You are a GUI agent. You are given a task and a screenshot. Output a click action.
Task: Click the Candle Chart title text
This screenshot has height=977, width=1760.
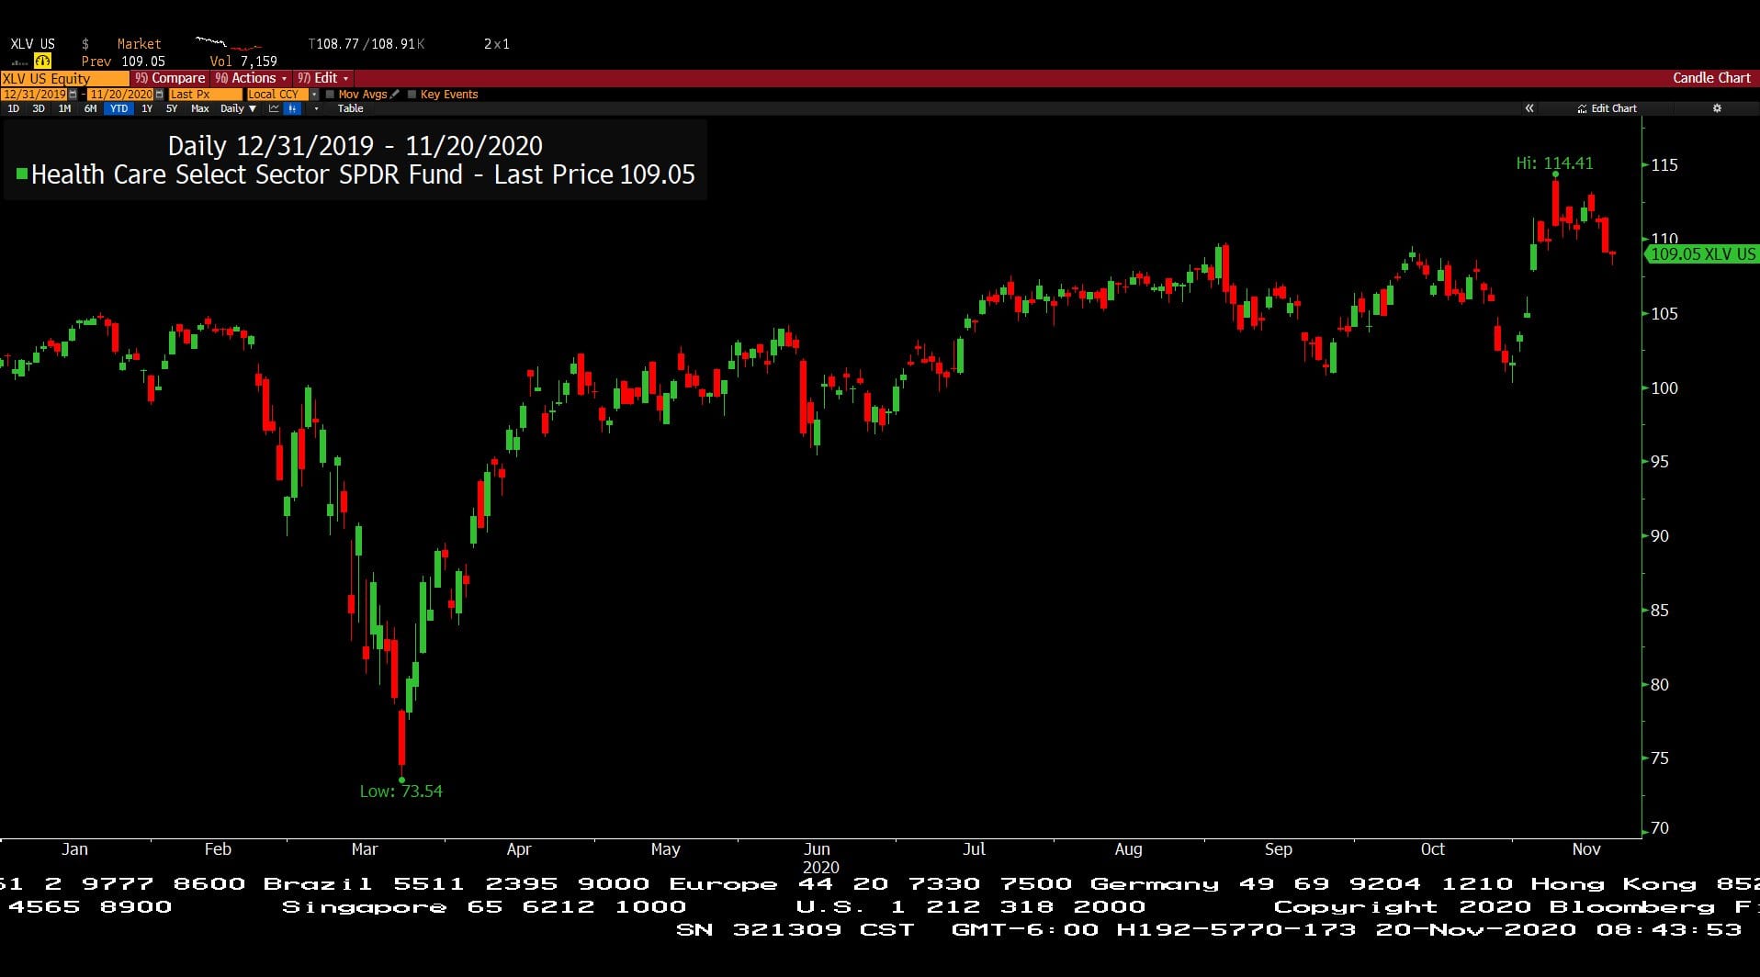pyautogui.click(x=1711, y=78)
